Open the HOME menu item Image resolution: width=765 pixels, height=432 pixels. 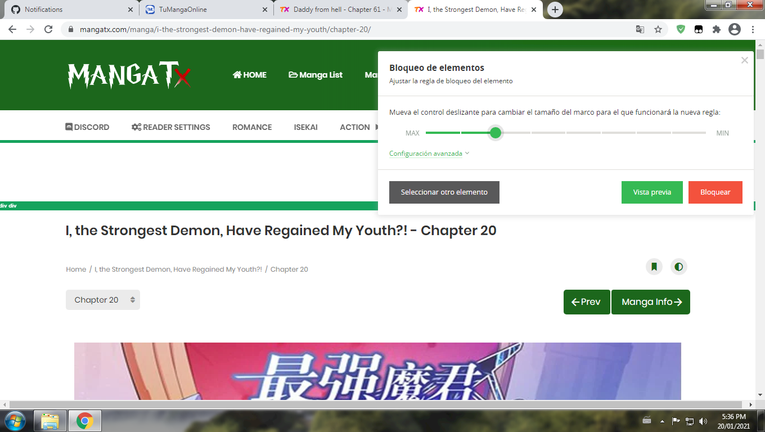coord(250,75)
